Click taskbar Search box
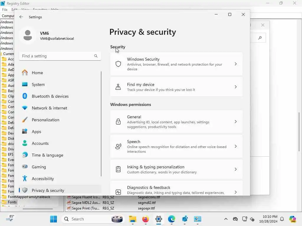This screenshot has height=226, width=302. tap(93, 219)
